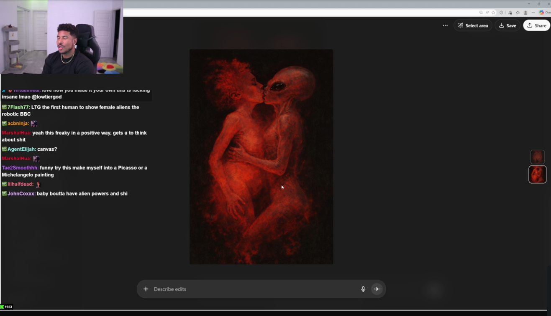Image resolution: width=551 pixels, height=316 pixels.
Task: Click the badge icon next to acbninja
Action: [4, 124]
